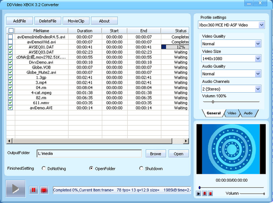Screen dimensions: 273x203
Task: Open the output folder with Open button
Action: coord(179,154)
